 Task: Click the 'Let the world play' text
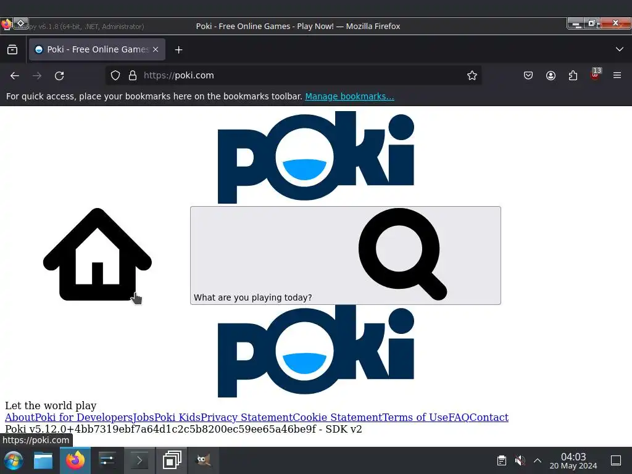pos(51,405)
